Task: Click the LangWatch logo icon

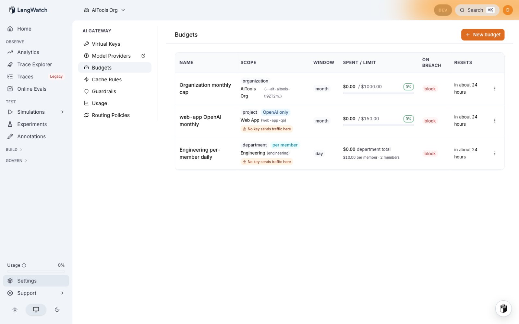Action: coord(12,10)
